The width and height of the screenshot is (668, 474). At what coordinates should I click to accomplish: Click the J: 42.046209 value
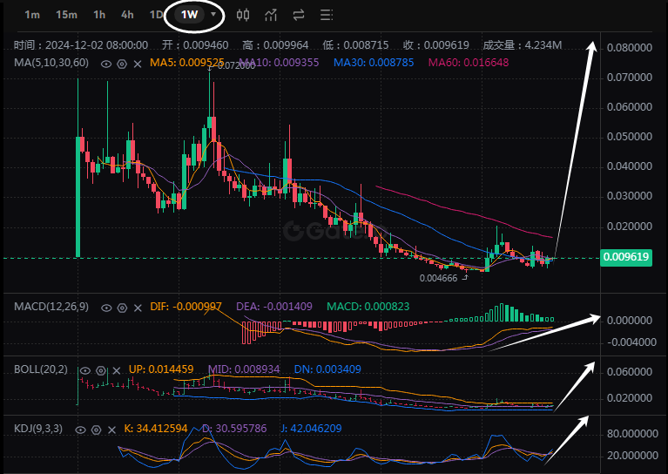point(311,429)
